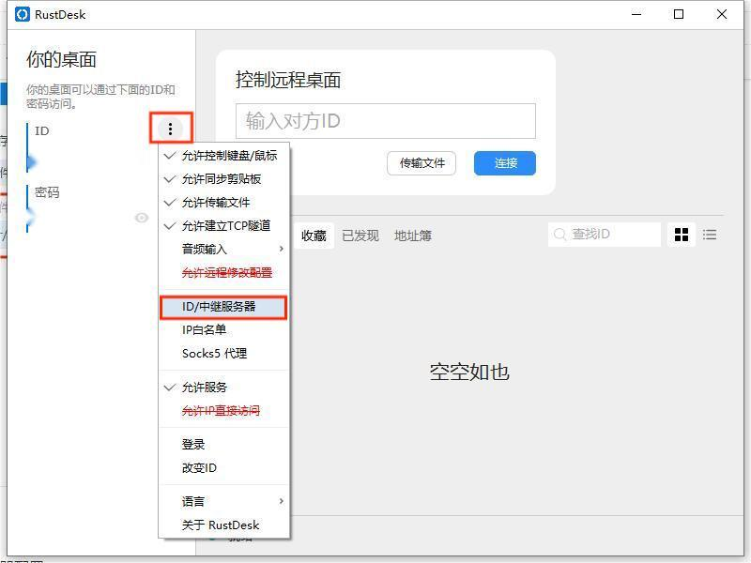Open ID/中继服务器 settings
The image size is (751, 563).
pos(224,307)
